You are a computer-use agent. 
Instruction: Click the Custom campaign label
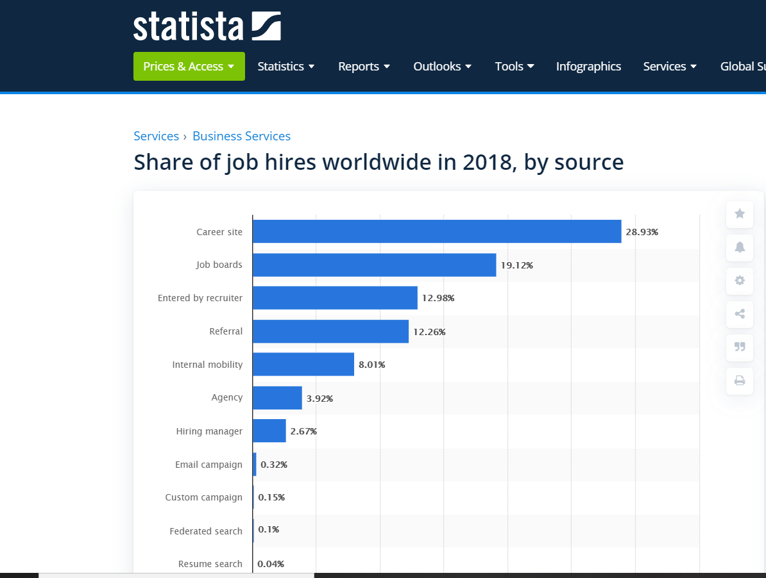point(203,497)
